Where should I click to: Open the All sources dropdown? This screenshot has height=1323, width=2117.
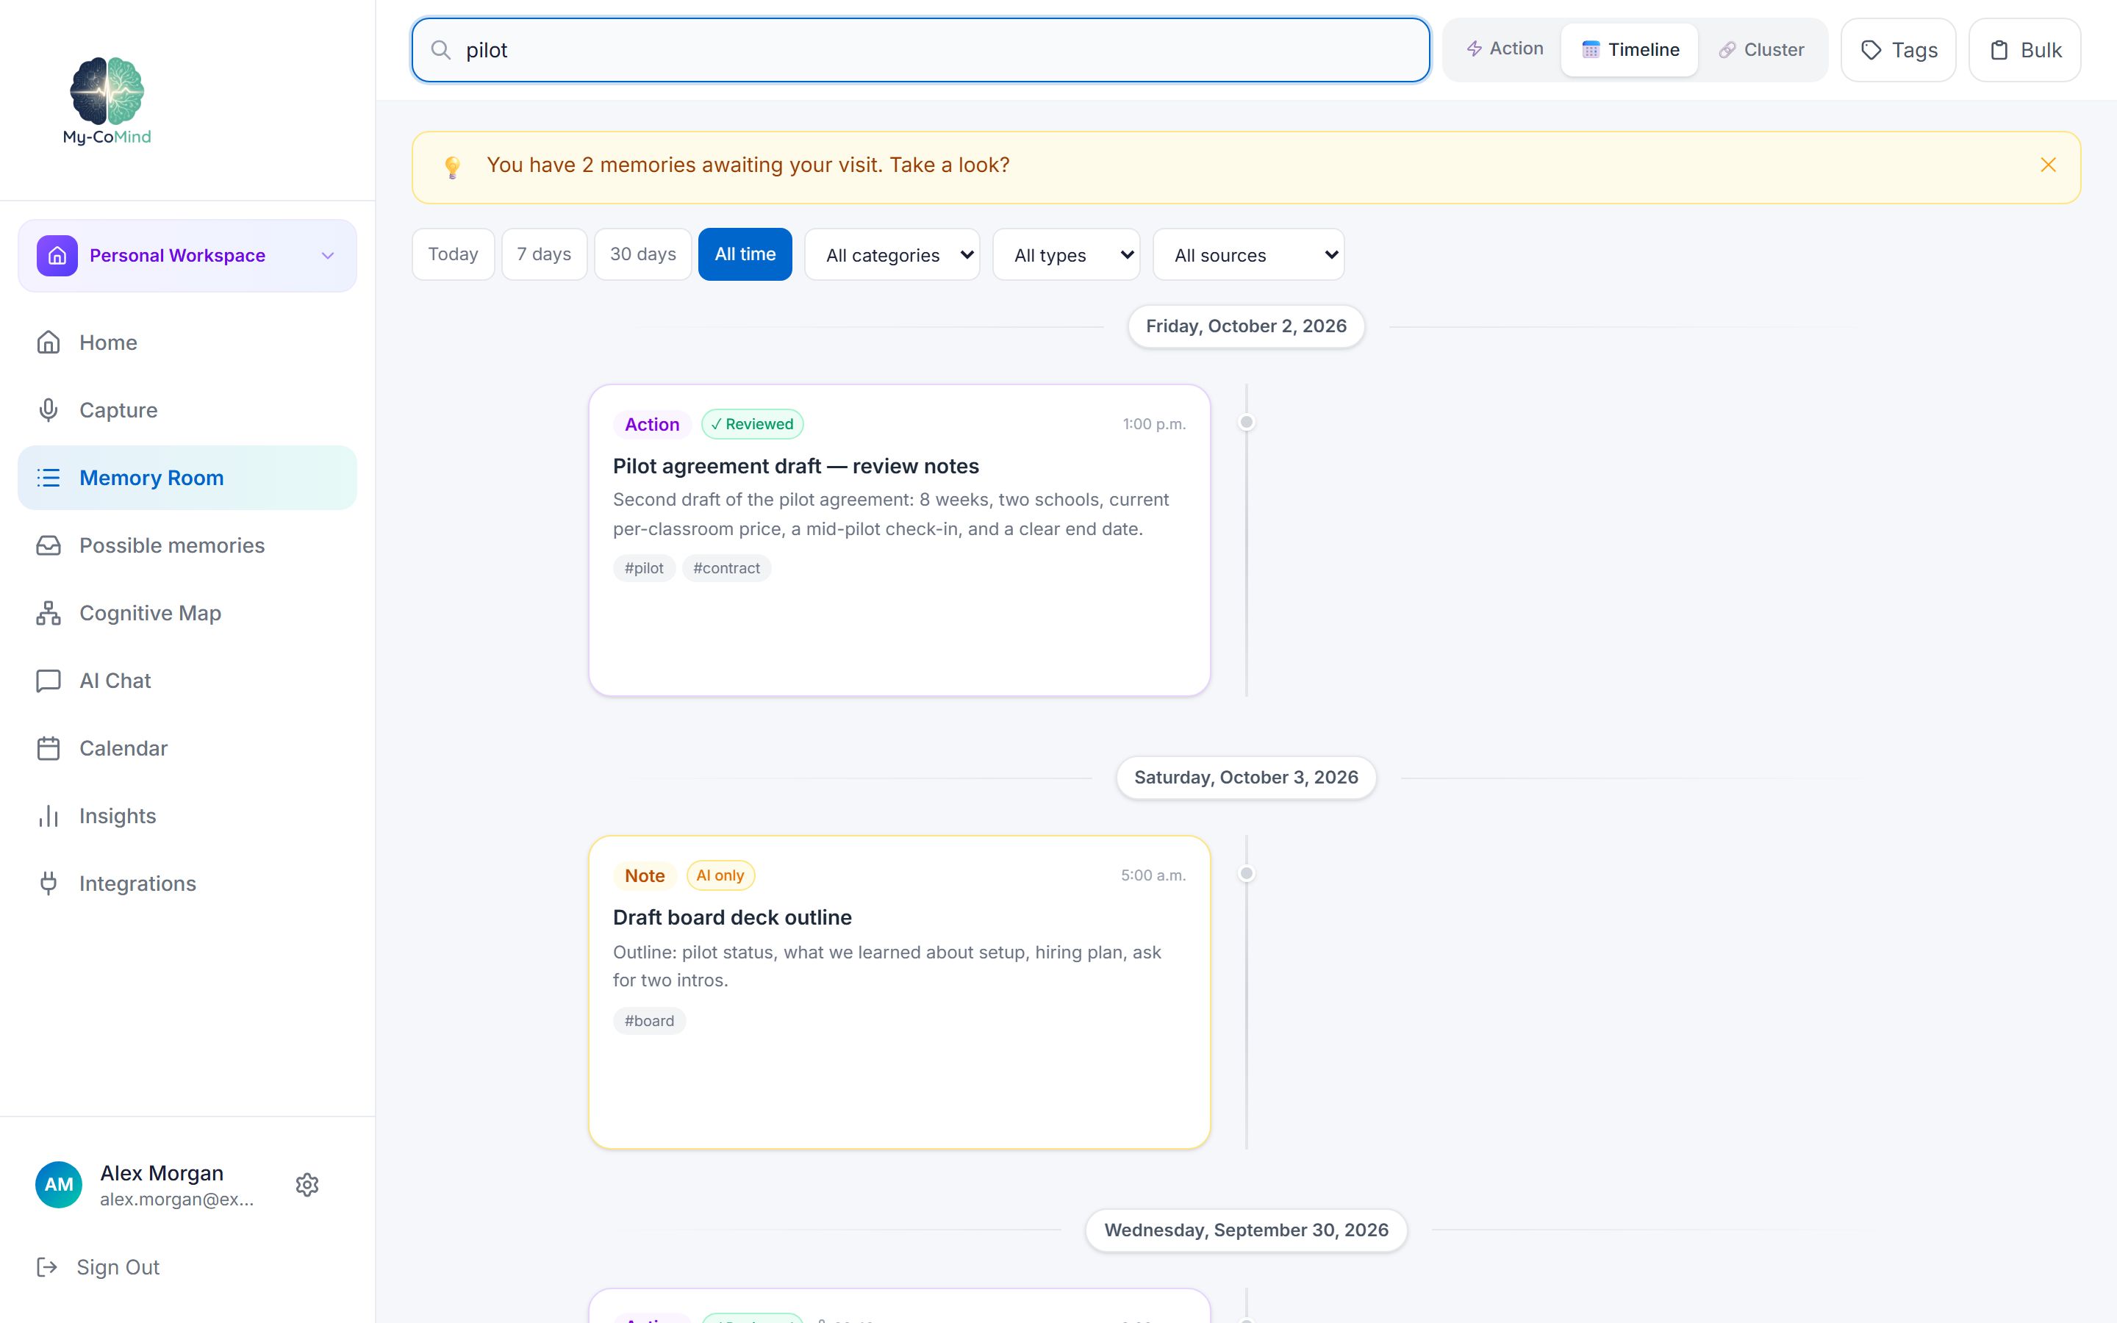[1248, 254]
